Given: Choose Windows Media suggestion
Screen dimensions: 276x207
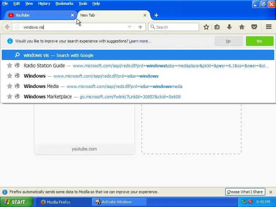Looking at the screenshot, I should coord(138,86).
